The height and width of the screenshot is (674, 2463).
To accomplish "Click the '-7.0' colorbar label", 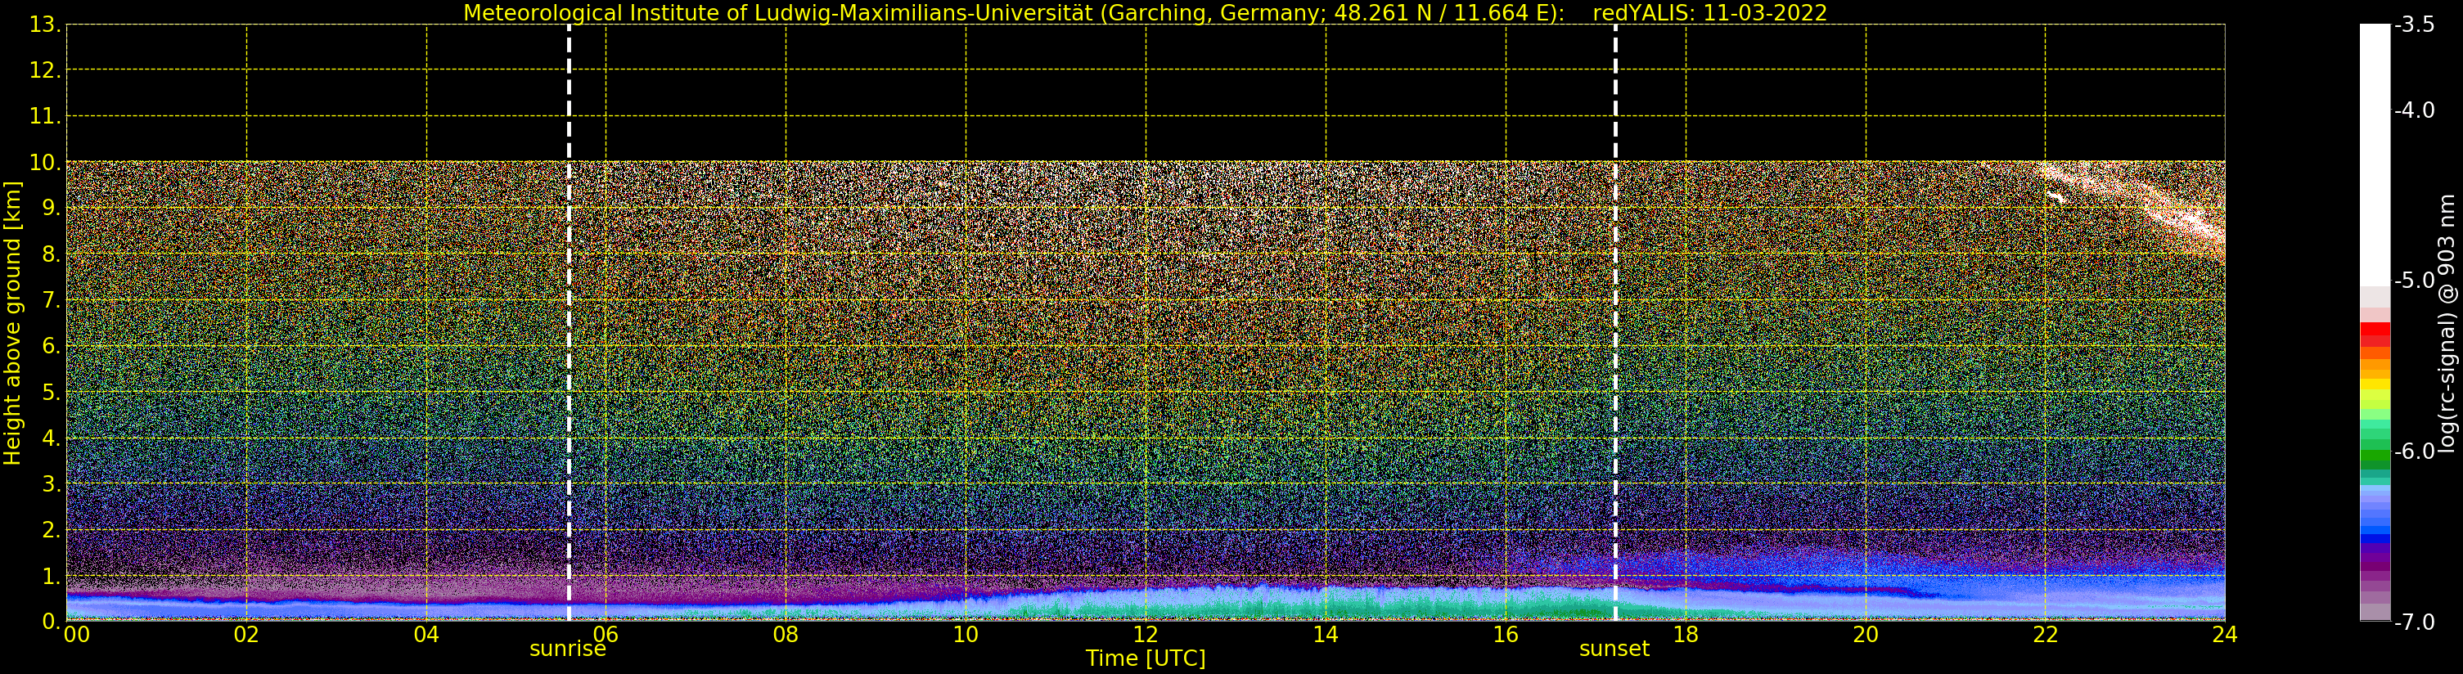I will coord(2414,622).
